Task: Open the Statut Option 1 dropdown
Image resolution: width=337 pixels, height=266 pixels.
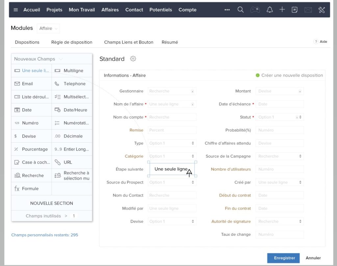Action: (279, 117)
